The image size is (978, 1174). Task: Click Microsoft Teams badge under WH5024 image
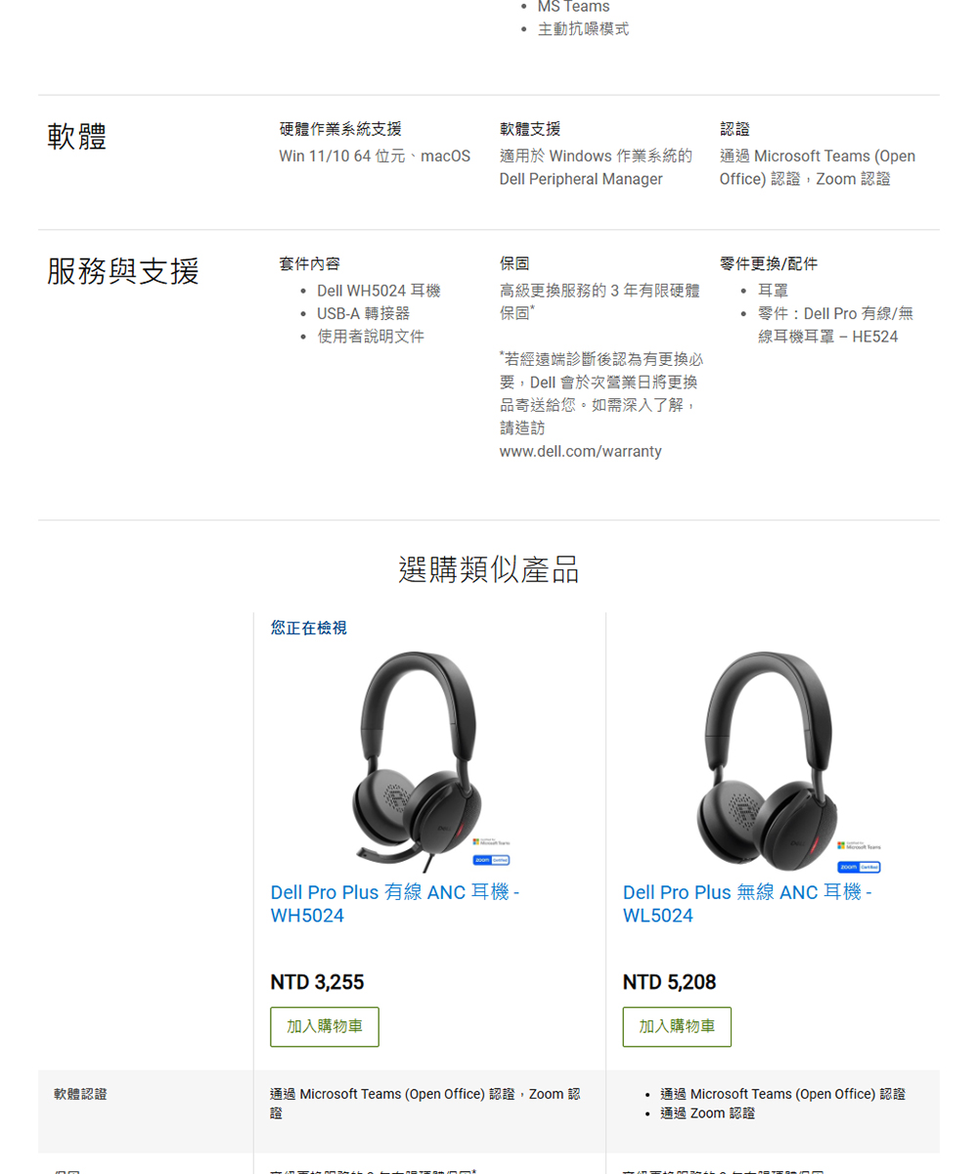point(492,842)
